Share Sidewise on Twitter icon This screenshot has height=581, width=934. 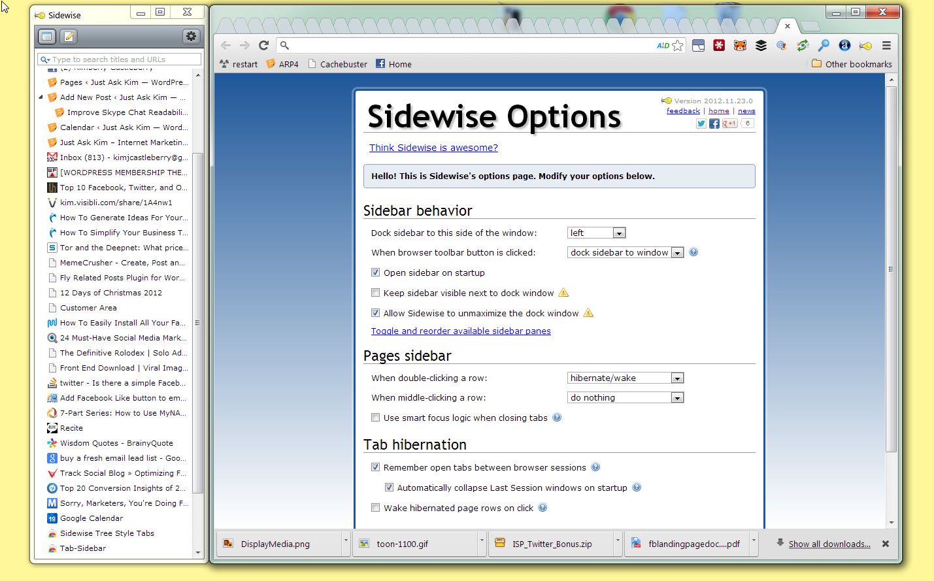[701, 124]
